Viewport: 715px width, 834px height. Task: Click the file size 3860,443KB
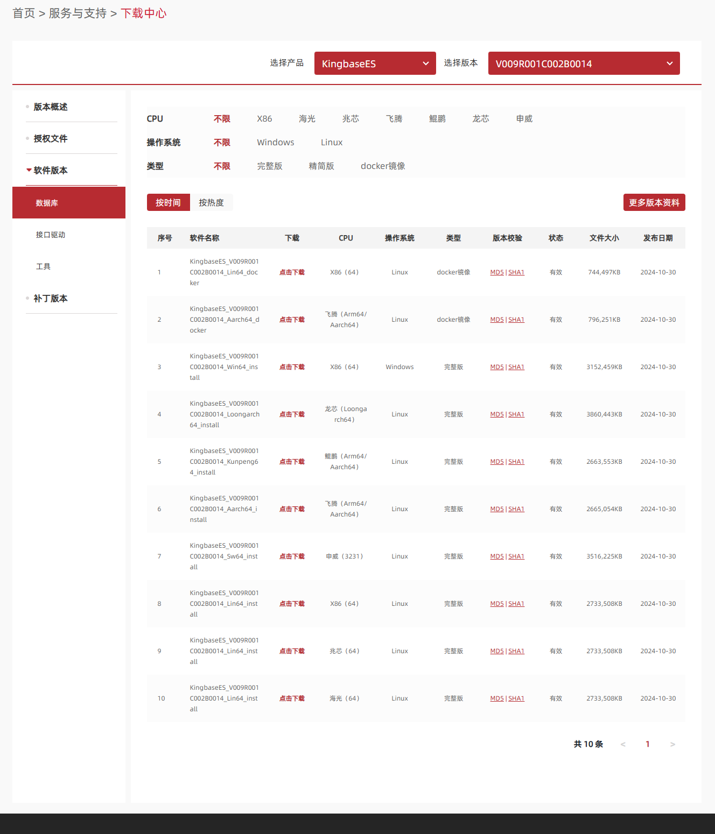(x=604, y=414)
